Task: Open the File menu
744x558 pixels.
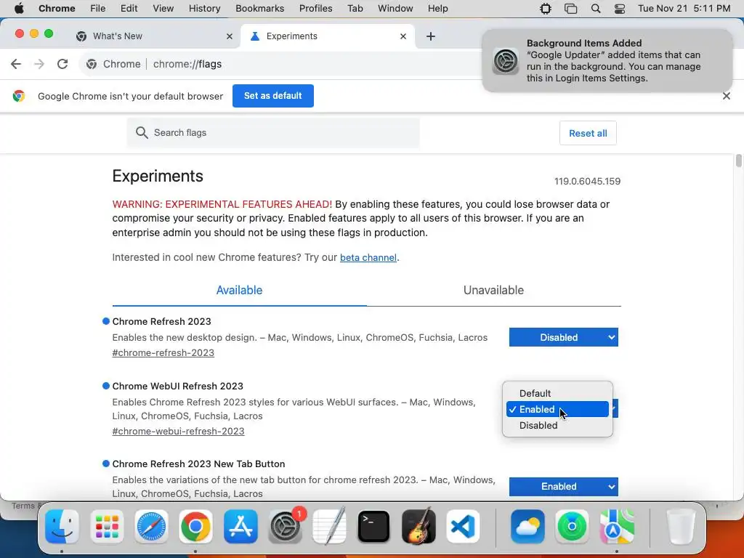Action: pos(98,9)
